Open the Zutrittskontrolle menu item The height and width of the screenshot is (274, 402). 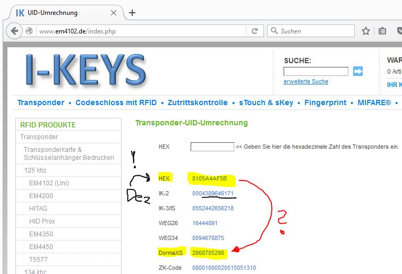tap(198, 102)
